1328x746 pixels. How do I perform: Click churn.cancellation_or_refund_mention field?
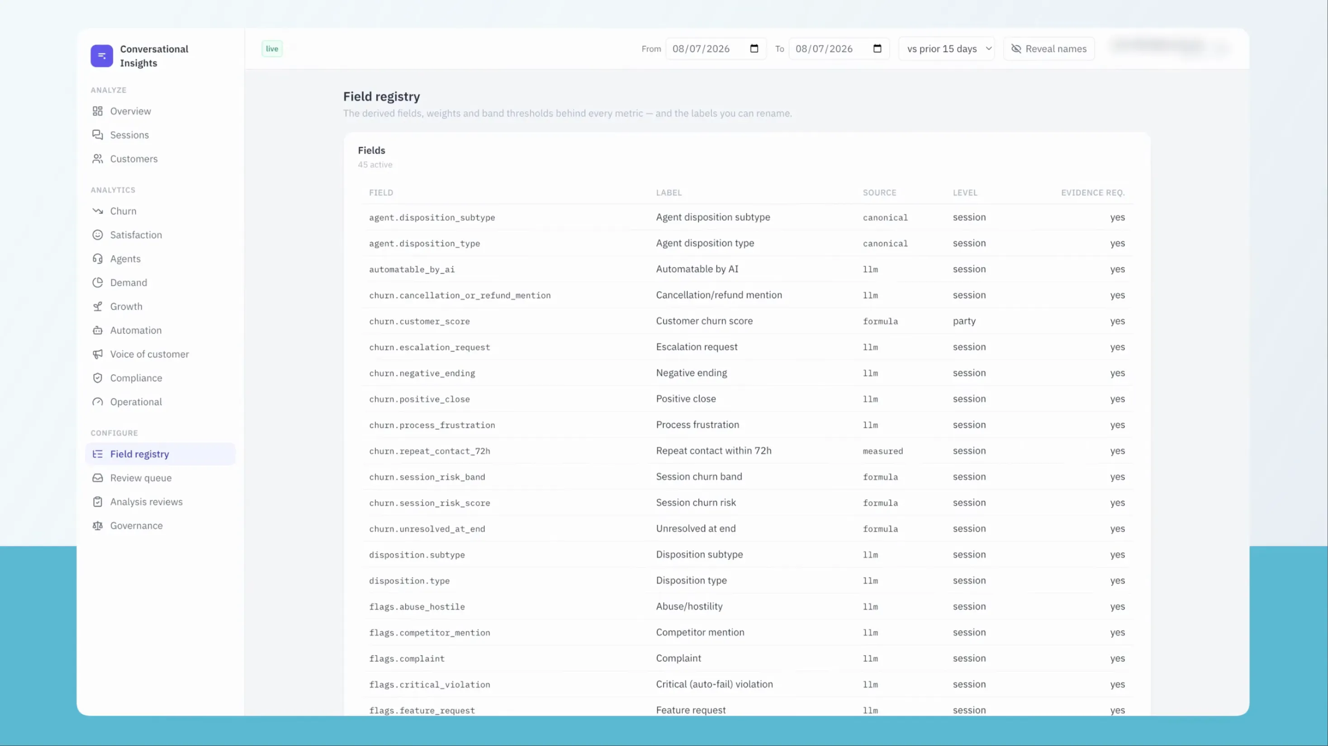point(460,295)
